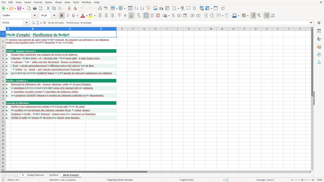Format as percent
The height and width of the screenshot is (182, 324).
(173, 16)
